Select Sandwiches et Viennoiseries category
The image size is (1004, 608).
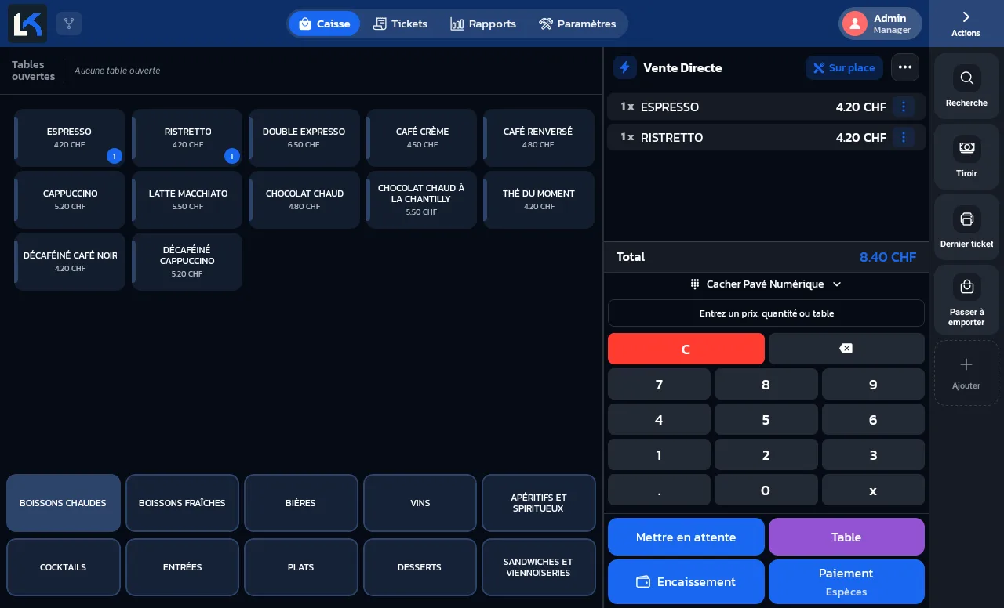[539, 567]
